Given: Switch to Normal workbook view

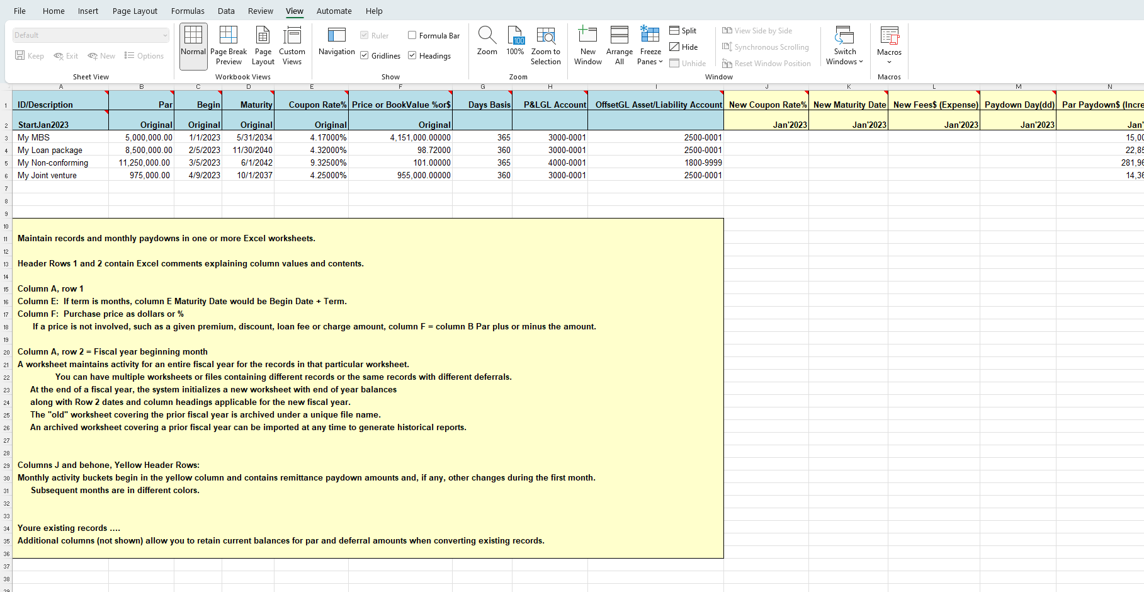Looking at the screenshot, I should [193, 46].
